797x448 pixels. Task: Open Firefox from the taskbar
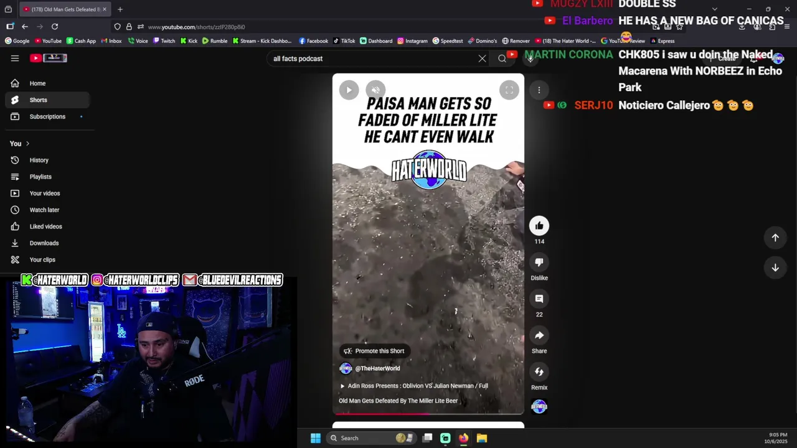[x=463, y=438]
